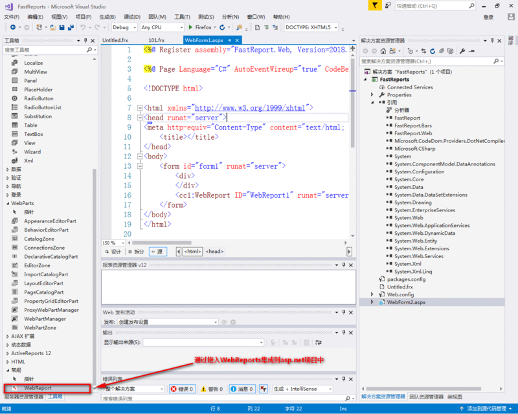Collapse the 引用 node in Solution Explorer
The image size is (518, 414).
coord(372,102)
